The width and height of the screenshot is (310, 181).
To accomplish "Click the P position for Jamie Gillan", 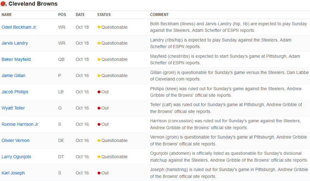I will [59, 76].
